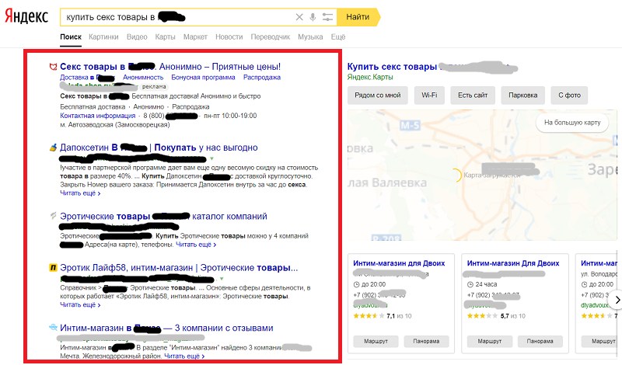Expand dropdown arrow under Эротик Лайф58 result
This screenshot has height=365, width=622.
pos(222,279)
